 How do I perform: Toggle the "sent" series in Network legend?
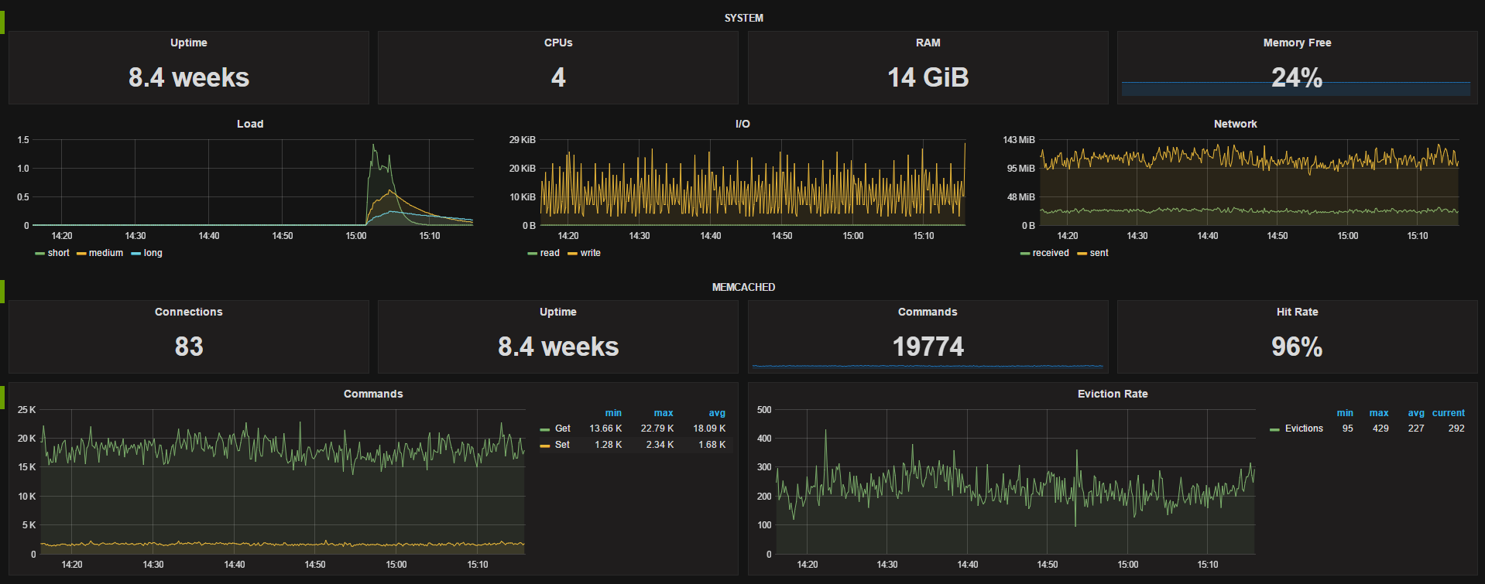[x=1099, y=253]
